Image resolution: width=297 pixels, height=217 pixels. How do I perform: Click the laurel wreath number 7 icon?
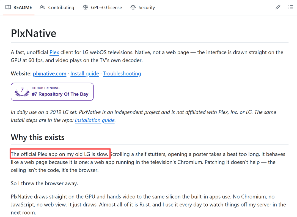22,92
